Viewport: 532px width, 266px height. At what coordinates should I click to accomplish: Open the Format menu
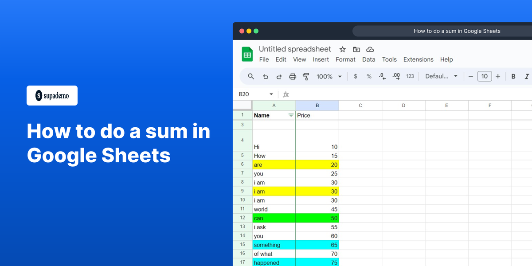coord(345,59)
